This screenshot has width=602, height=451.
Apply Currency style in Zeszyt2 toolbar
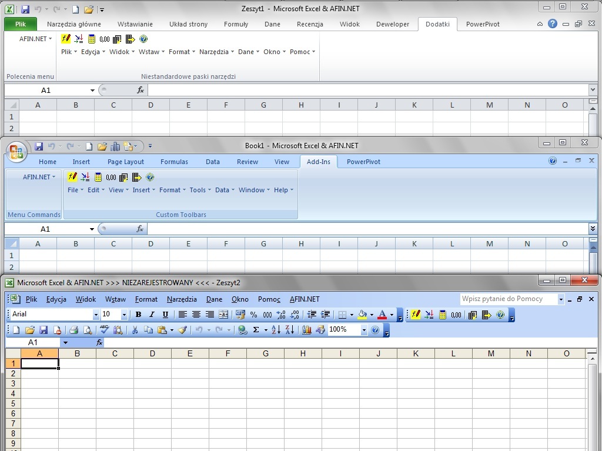[x=240, y=315]
